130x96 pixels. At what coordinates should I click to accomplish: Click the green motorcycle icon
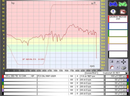tap(123, 4)
